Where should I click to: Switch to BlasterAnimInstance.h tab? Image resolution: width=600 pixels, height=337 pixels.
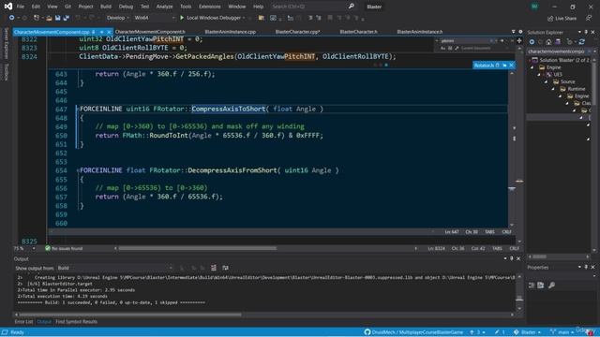pyautogui.click(x=419, y=32)
